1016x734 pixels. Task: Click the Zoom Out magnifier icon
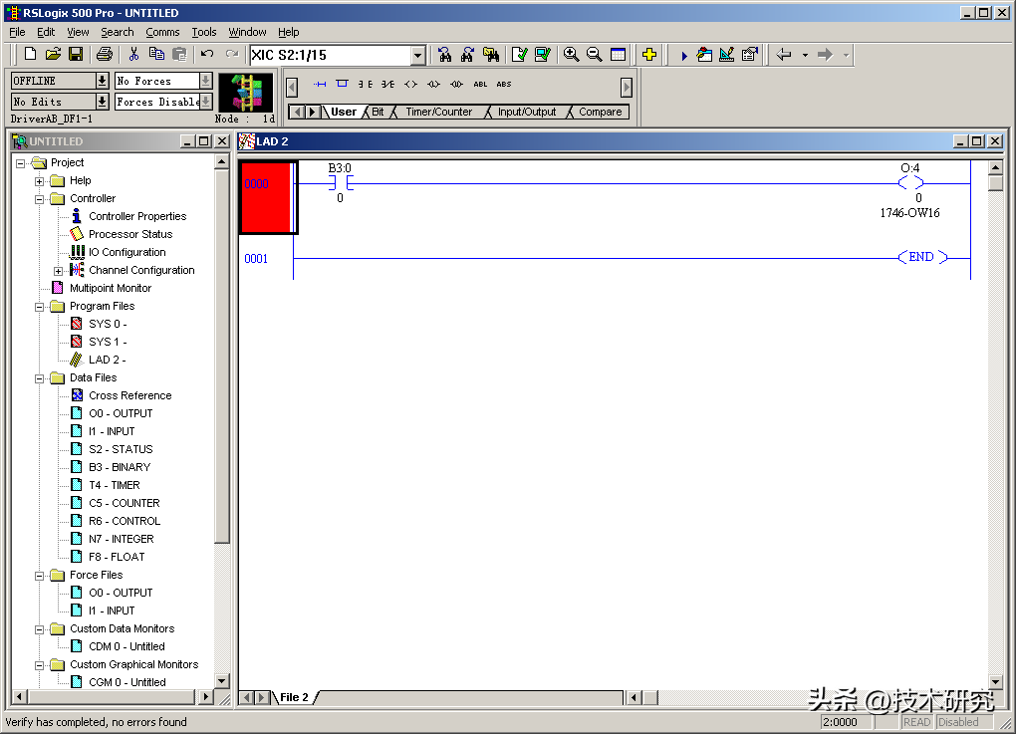594,55
